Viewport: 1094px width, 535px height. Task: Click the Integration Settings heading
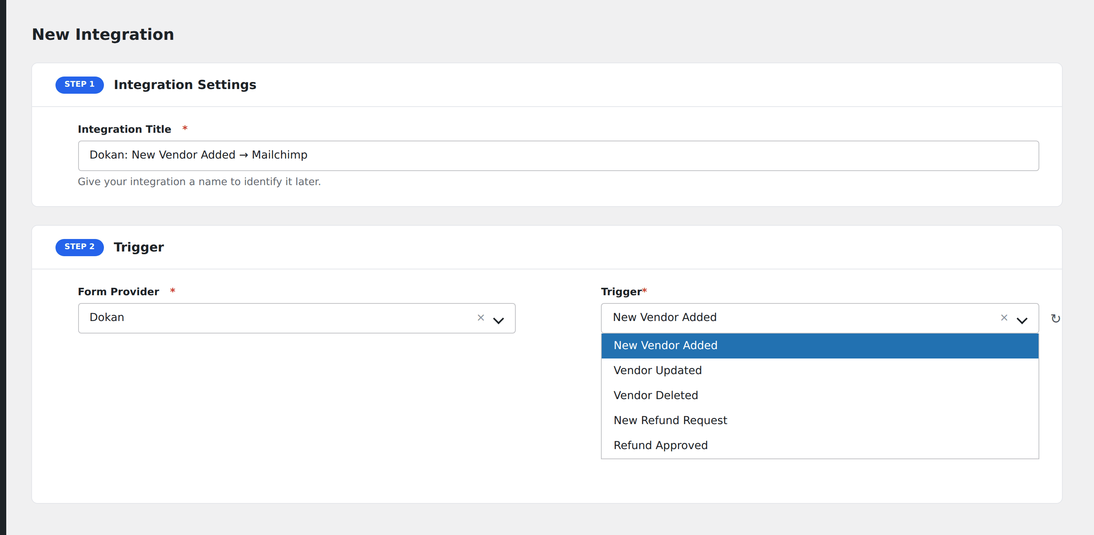point(185,85)
